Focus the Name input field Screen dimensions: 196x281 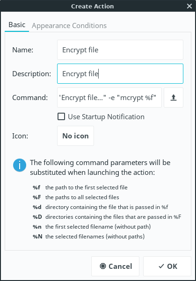click(120, 50)
